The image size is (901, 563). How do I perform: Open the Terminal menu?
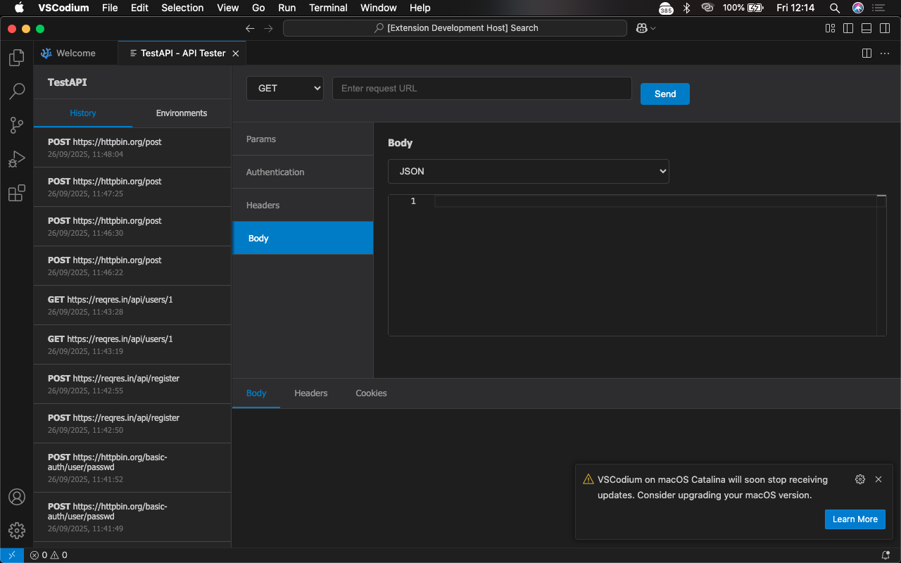click(x=329, y=8)
